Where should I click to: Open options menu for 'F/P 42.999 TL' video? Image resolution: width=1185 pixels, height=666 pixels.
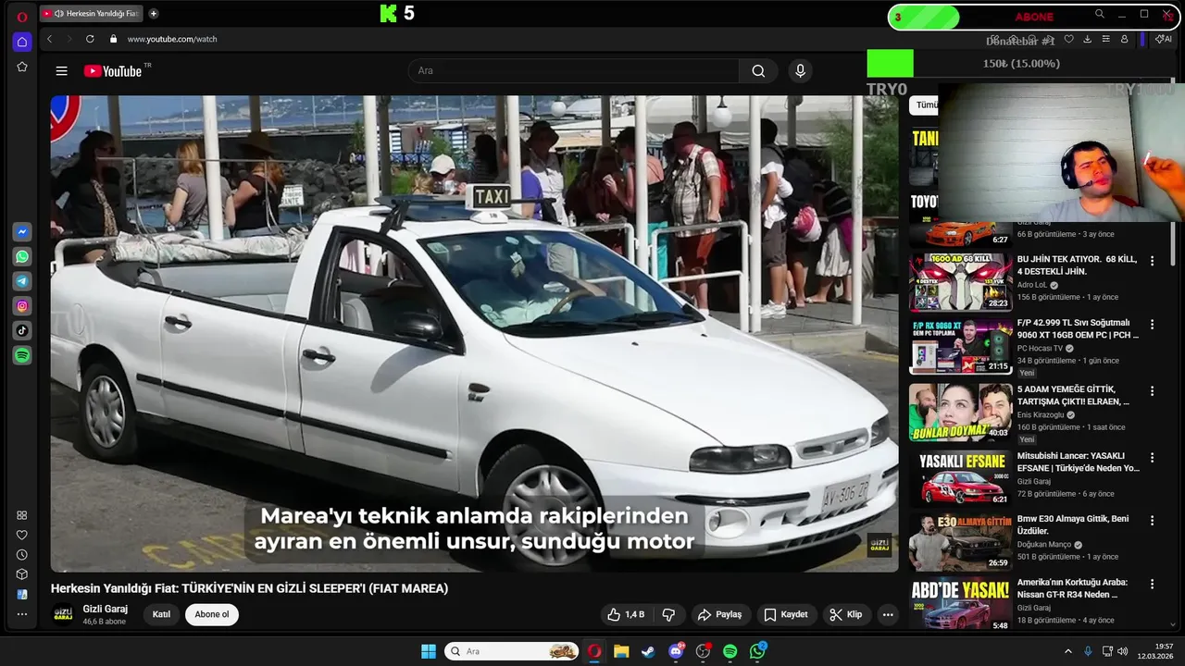pyautogui.click(x=1153, y=325)
